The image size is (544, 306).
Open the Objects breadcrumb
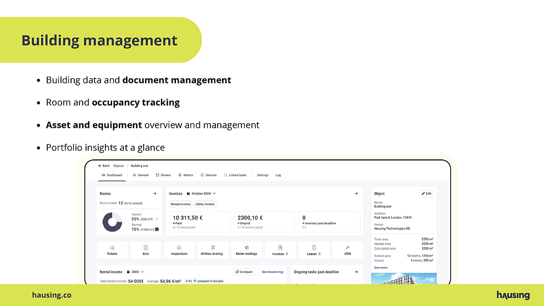118,166
